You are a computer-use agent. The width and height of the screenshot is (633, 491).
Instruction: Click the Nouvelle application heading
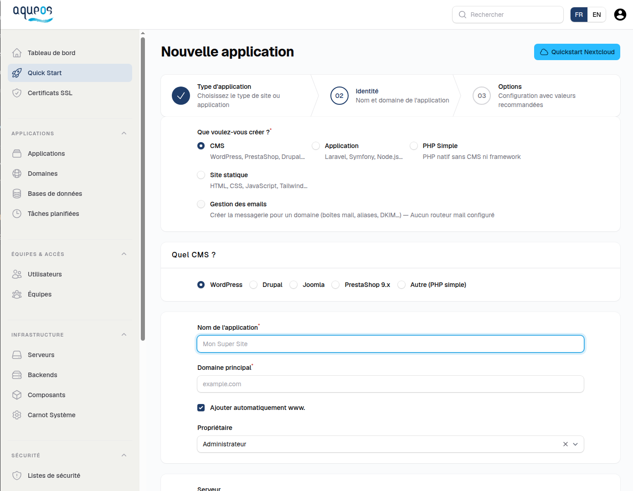pyautogui.click(x=227, y=52)
